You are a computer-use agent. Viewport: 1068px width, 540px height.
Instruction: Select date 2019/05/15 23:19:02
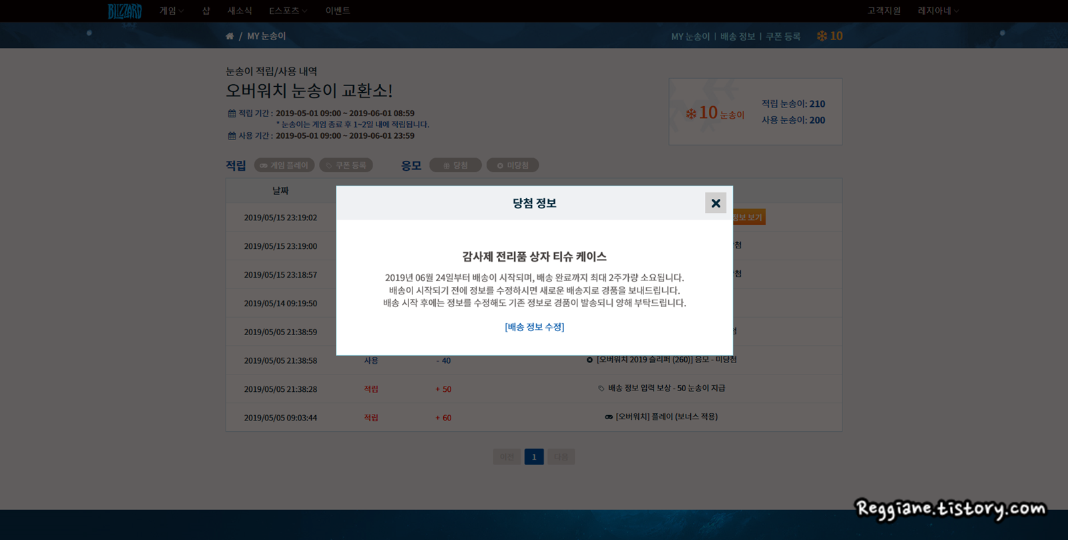click(280, 218)
